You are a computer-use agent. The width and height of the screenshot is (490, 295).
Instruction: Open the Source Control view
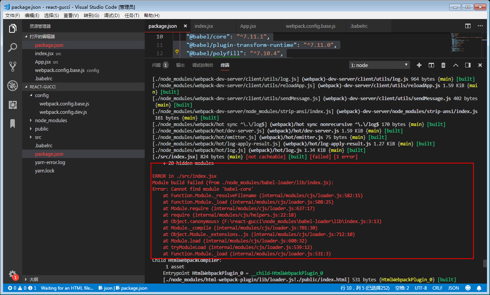[x=13, y=67]
